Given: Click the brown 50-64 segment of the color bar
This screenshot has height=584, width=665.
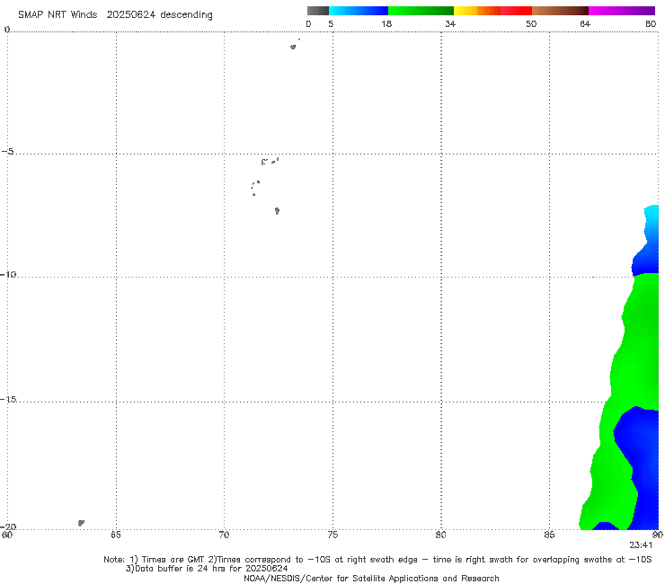Looking at the screenshot, I should [x=560, y=11].
